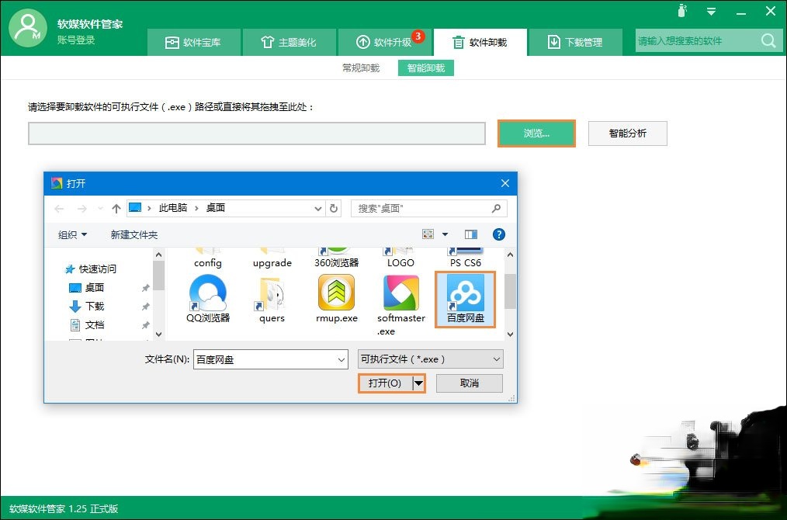This screenshot has height=520, width=787.
Task: Click the 取消 button in the dialog
Action: [470, 383]
